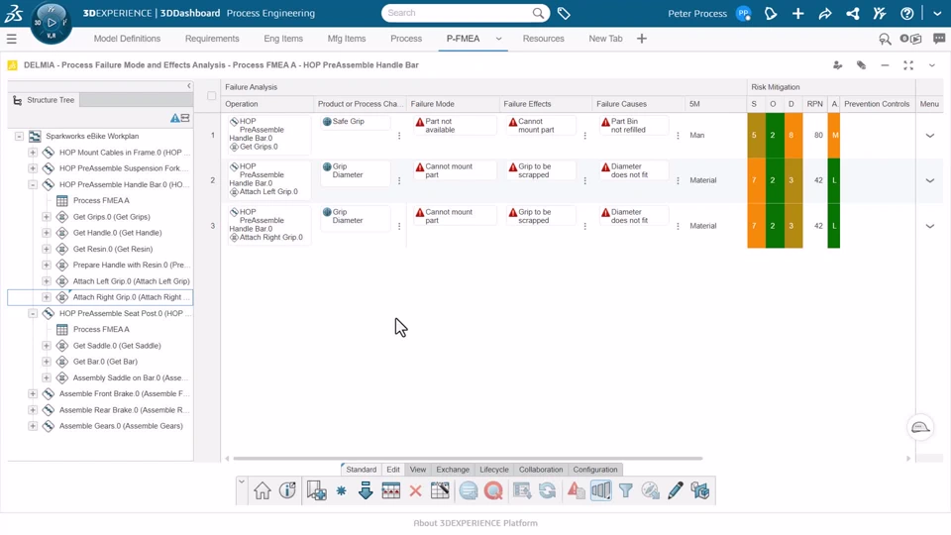Image resolution: width=951 pixels, height=535 pixels.
Task: Click the information properties toolbar icon
Action: click(x=287, y=490)
